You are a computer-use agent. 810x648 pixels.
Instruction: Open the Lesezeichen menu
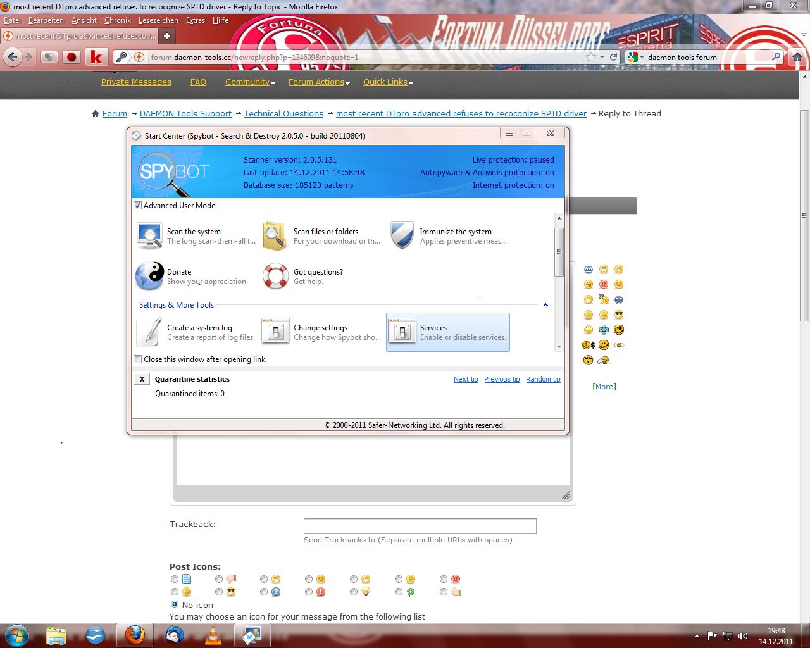pos(158,20)
